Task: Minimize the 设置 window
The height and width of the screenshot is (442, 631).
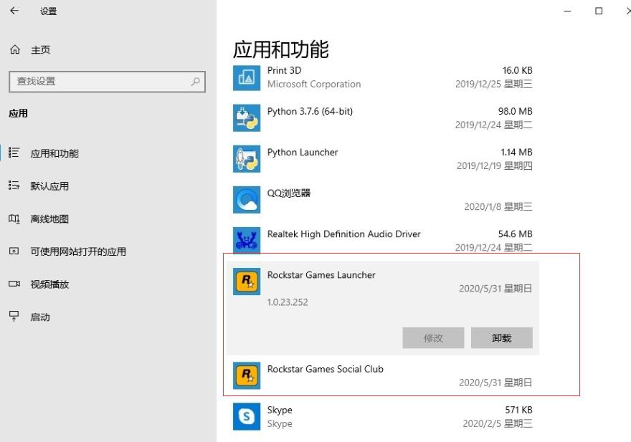Action: pyautogui.click(x=567, y=11)
